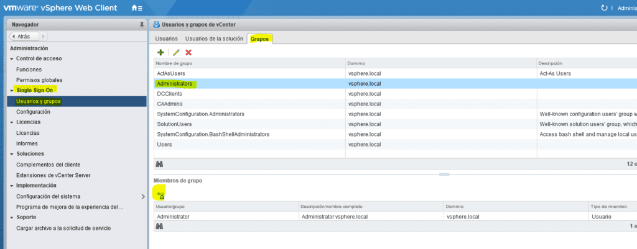
Task: Select the DCClients group row
Action: tap(395, 94)
